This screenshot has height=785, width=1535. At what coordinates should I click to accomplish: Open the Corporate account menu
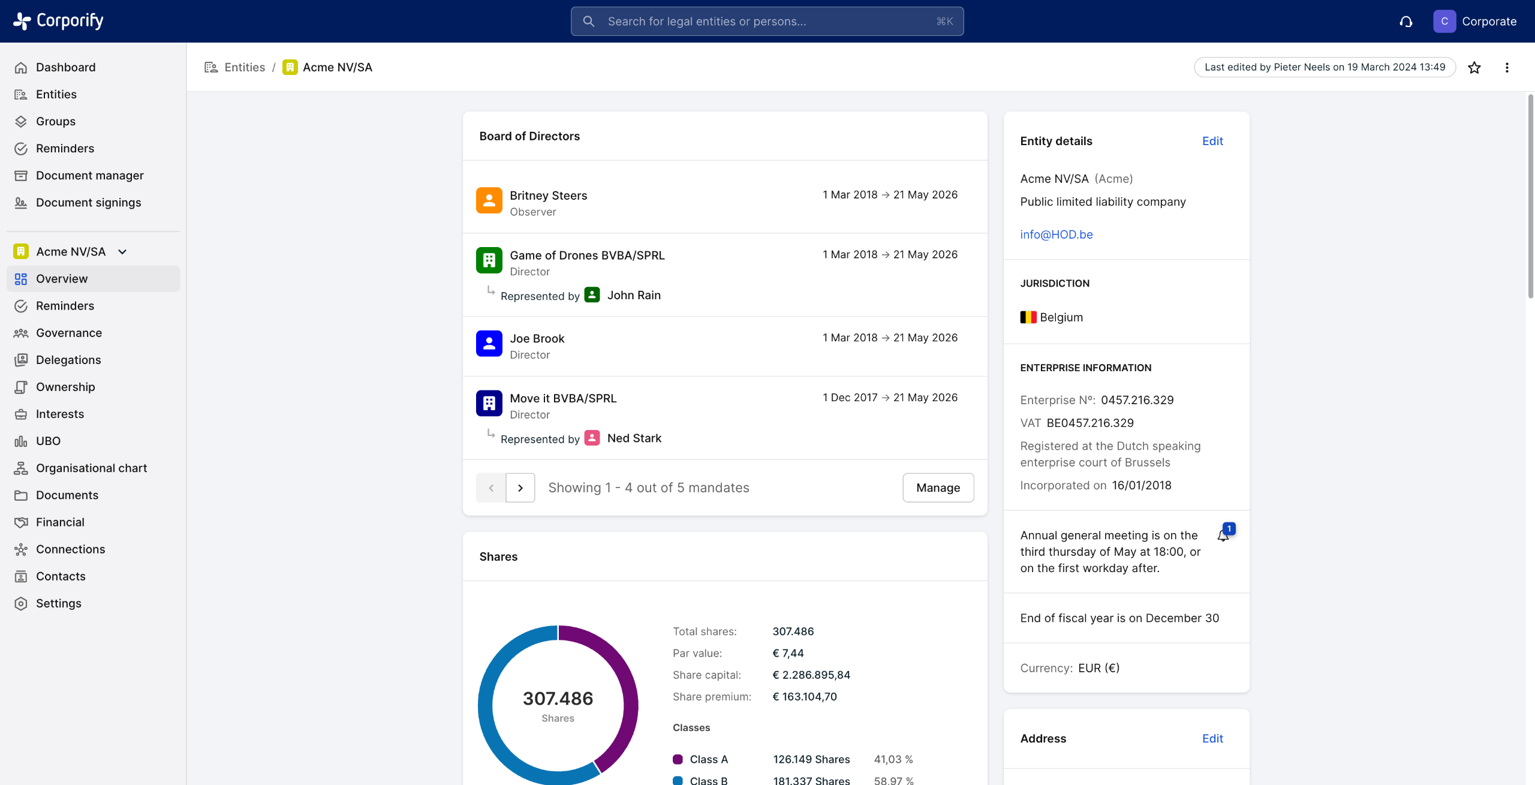tap(1475, 22)
